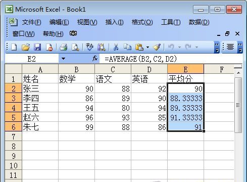The image size is (247, 182).
Task: Copy selection with the Copy icon
Action: coord(127,47)
